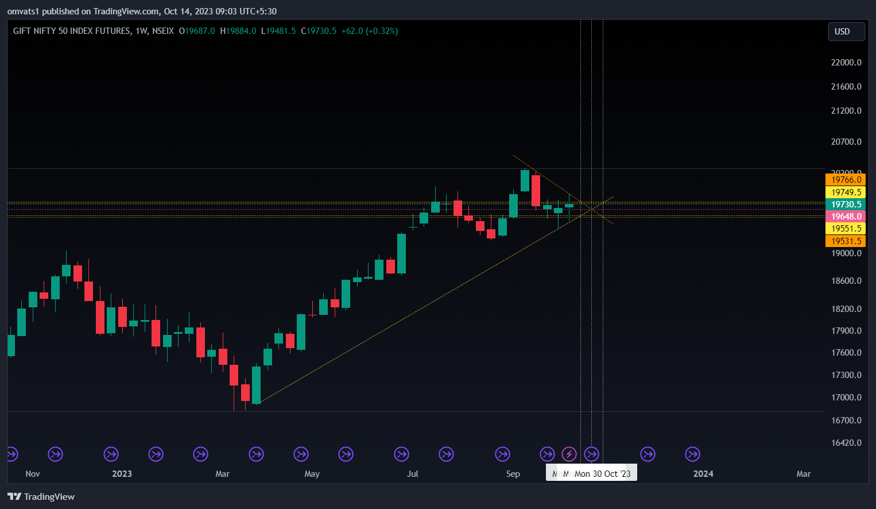Click the 16700.0 price axis label

pos(846,421)
